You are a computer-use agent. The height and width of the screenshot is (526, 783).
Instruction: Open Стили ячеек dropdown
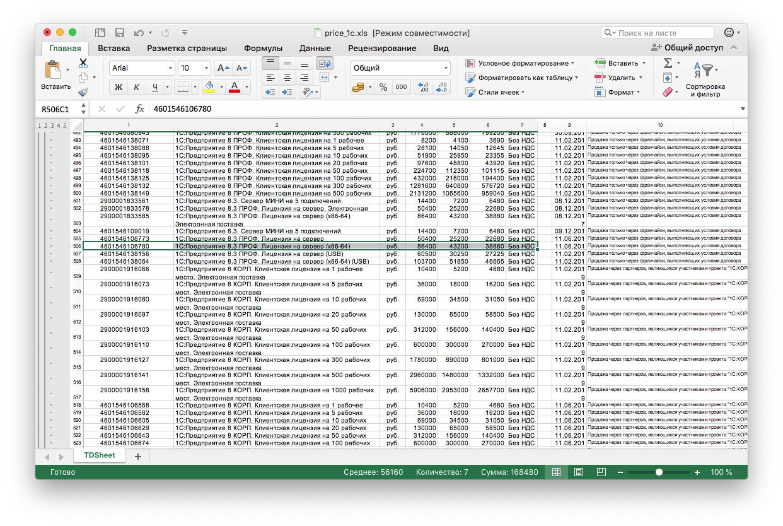click(496, 92)
